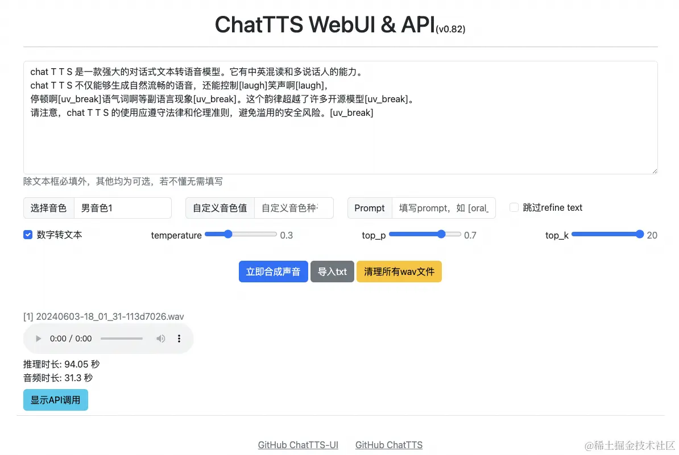Click the version text (v0.82)
Screen dimensions: 679x455
pyautogui.click(x=450, y=29)
